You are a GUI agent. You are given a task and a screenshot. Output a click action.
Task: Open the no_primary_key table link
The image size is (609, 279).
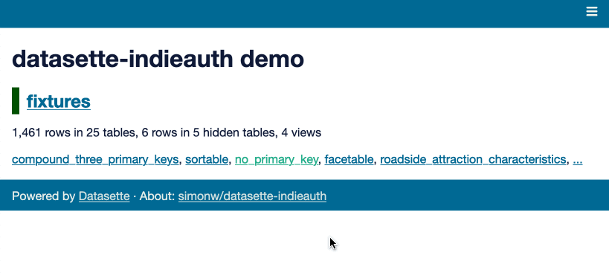pyautogui.click(x=277, y=159)
